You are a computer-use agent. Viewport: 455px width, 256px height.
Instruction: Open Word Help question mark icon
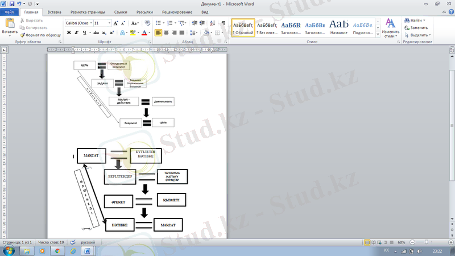click(x=450, y=11)
